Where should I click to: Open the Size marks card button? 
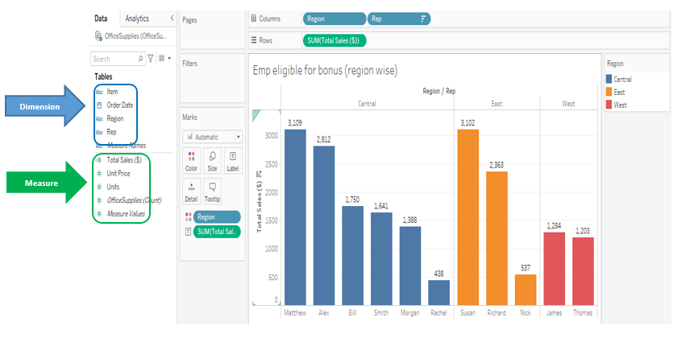(212, 160)
